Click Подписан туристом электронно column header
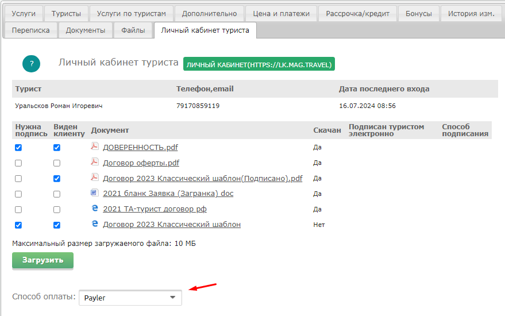This screenshot has height=316, width=505. tap(386, 130)
